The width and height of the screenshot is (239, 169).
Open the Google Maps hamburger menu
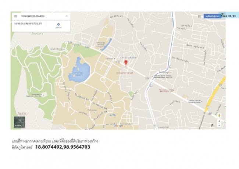[x=15, y=16]
